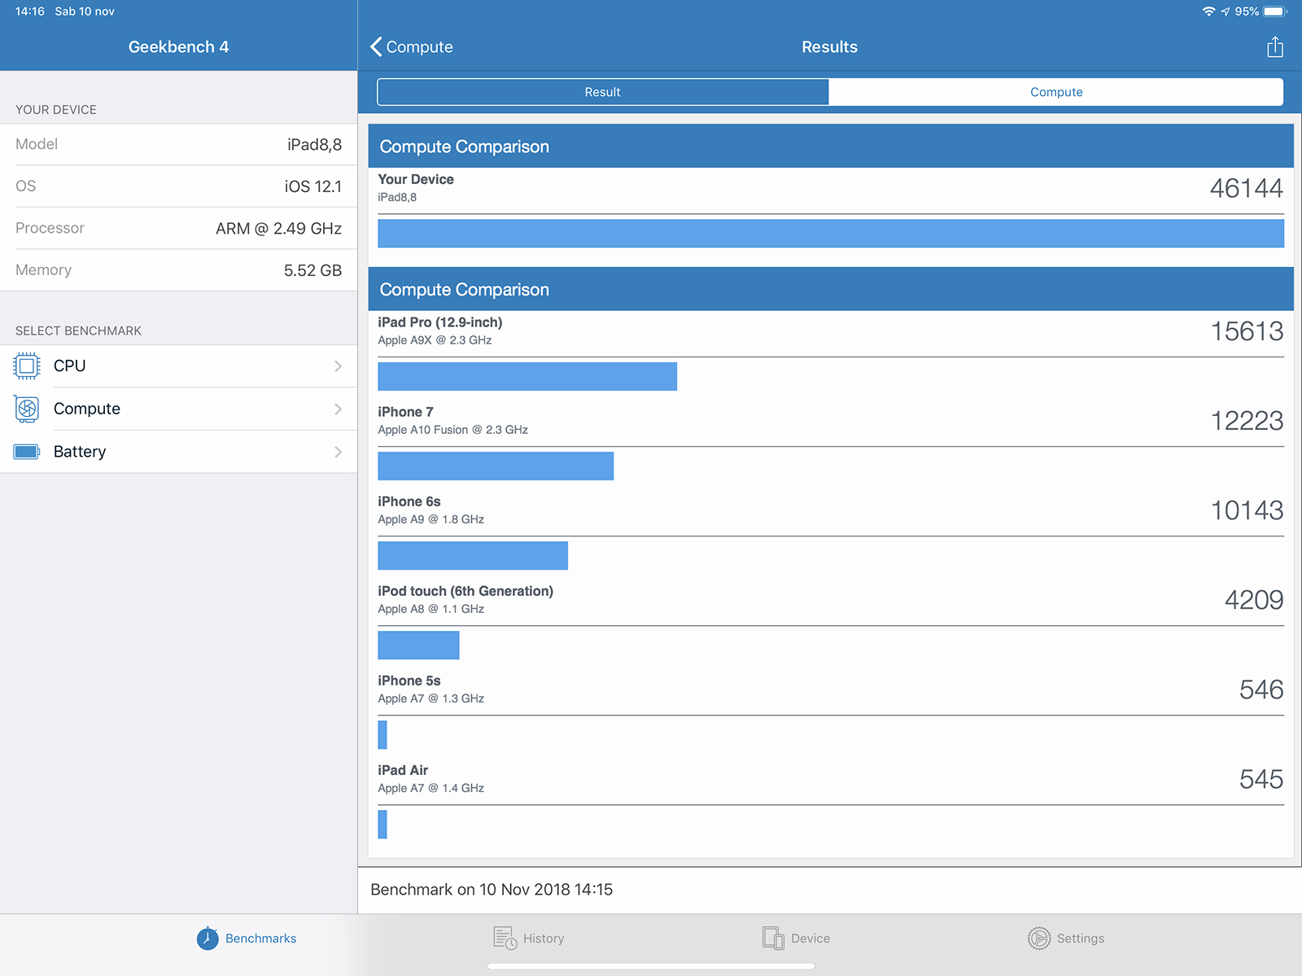Tap the iPhone 6s score 10143
The height and width of the screenshot is (976, 1302).
pos(1247,511)
